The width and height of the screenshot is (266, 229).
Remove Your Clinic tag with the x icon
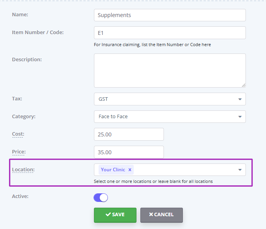click(x=130, y=170)
